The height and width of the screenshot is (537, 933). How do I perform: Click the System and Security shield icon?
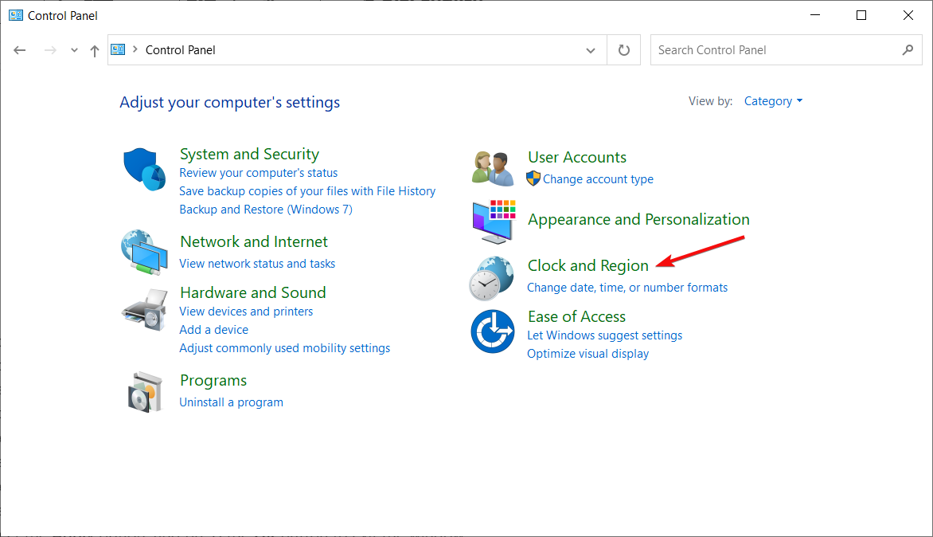[144, 169]
